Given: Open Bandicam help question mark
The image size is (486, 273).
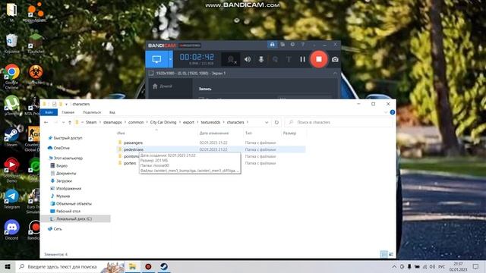Looking at the screenshot, I should coord(303,45).
